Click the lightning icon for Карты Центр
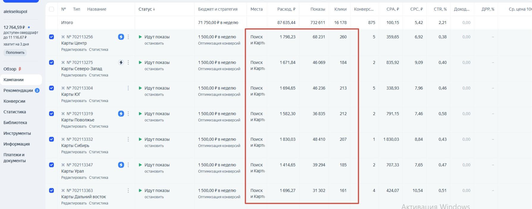The width and height of the screenshot is (532, 209). point(121,37)
